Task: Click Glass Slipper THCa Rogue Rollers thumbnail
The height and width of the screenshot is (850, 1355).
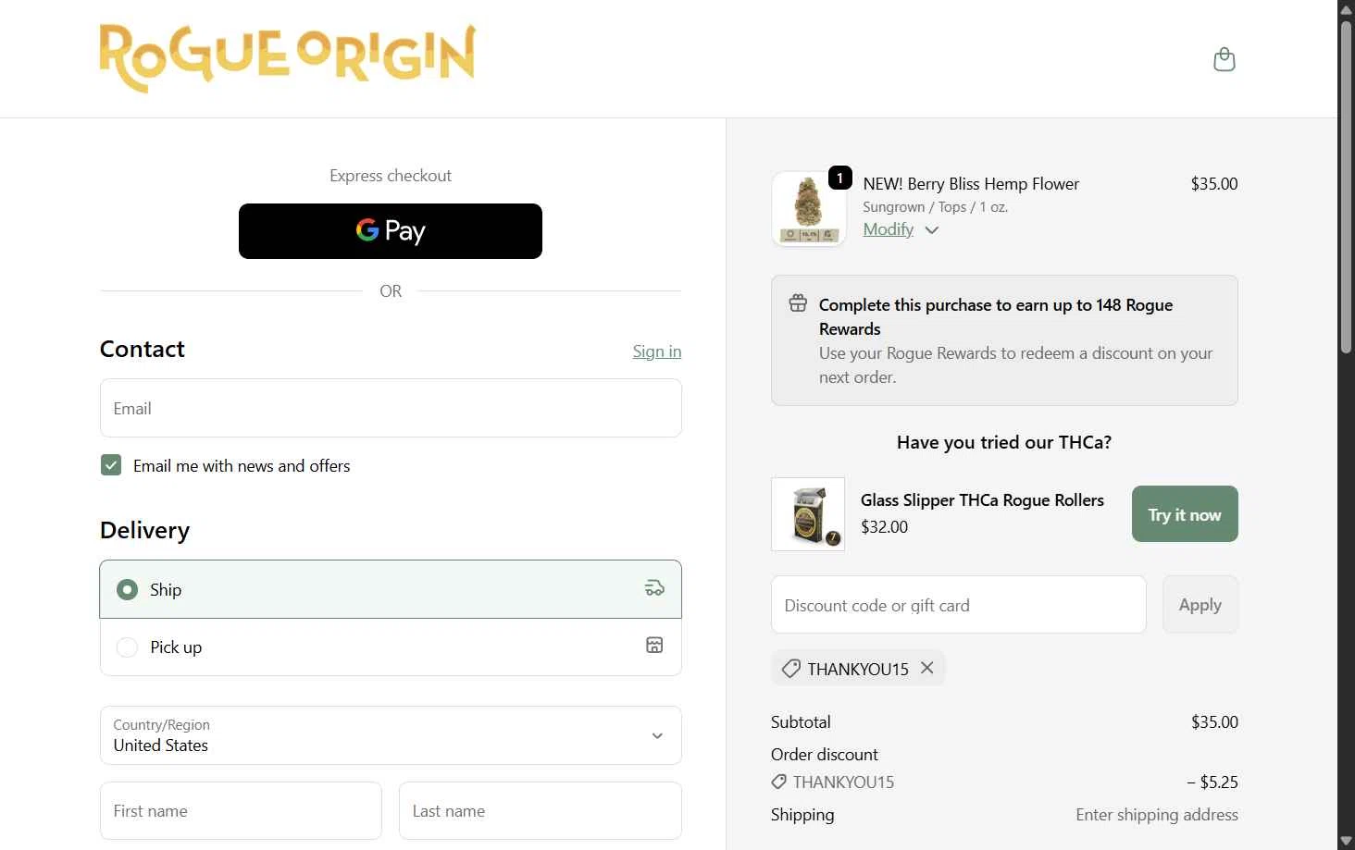Action: (808, 514)
